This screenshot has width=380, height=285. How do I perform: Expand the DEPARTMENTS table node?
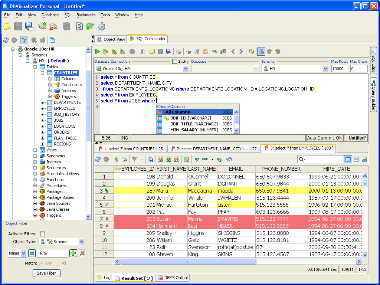[x=43, y=102]
